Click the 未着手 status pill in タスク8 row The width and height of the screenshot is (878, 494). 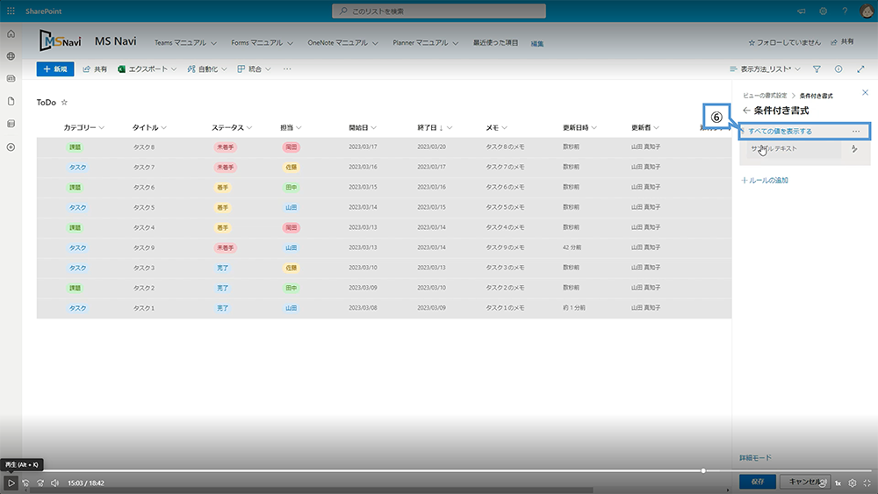click(225, 147)
